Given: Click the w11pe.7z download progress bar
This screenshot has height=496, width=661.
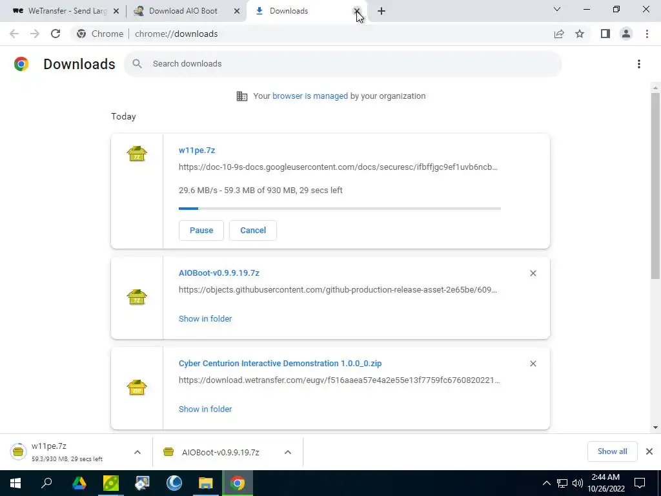Looking at the screenshot, I should click(x=340, y=209).
